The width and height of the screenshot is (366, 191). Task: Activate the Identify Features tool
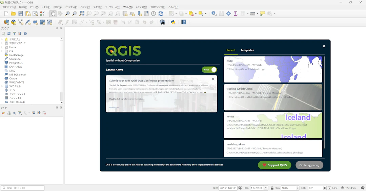[214, 14]
